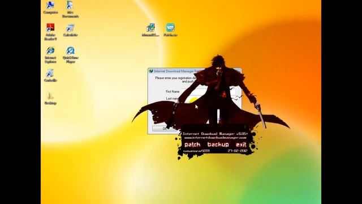
Task: Open the Computer desktop shortcut
Action: [x=50, y=7]
